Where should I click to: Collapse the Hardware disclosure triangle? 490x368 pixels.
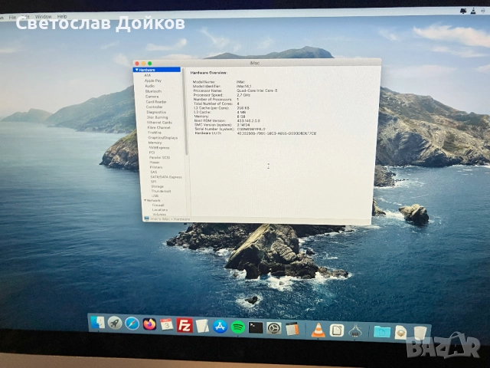136,70
